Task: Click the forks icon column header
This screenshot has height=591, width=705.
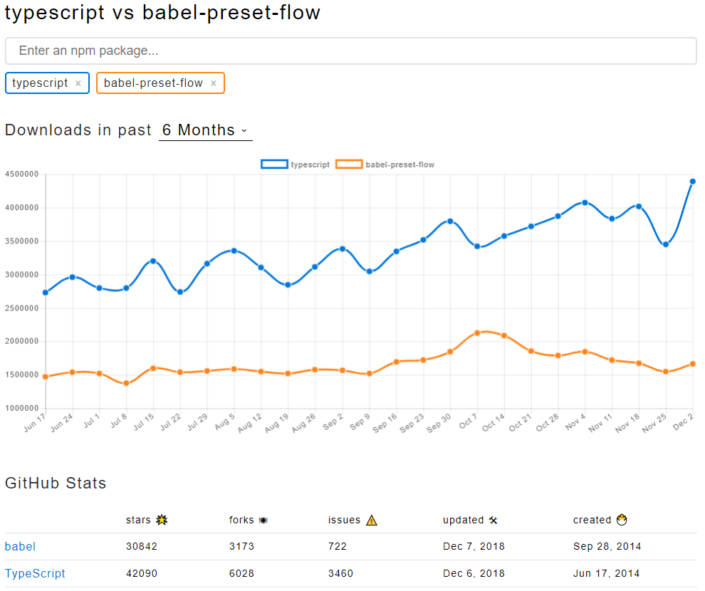Action: 263,521
